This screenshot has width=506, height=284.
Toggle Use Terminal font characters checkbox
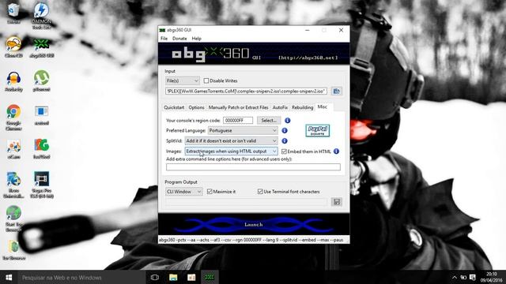click(x=260, y=192)
